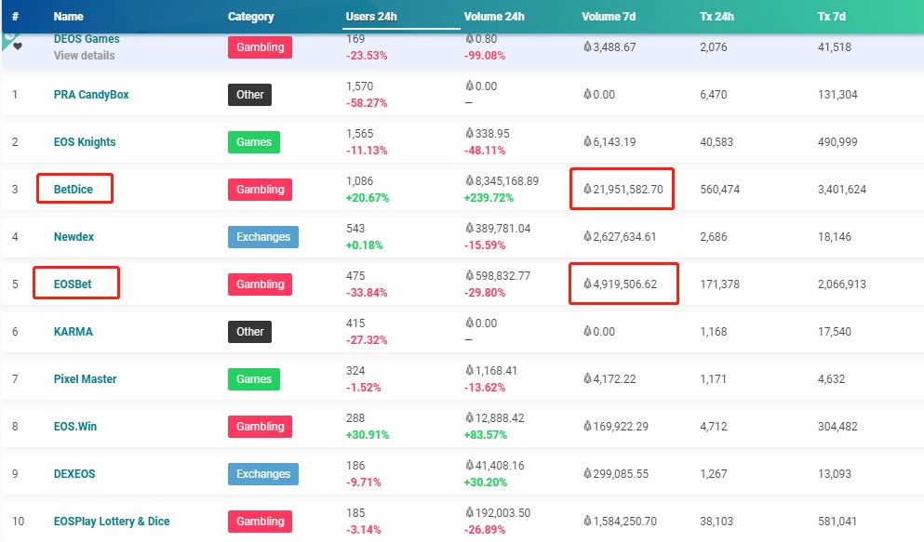Select Pixel Master Volume 7d value 4,172.22
The width and height of the screenshot is (924, 542).
(609, 379)
